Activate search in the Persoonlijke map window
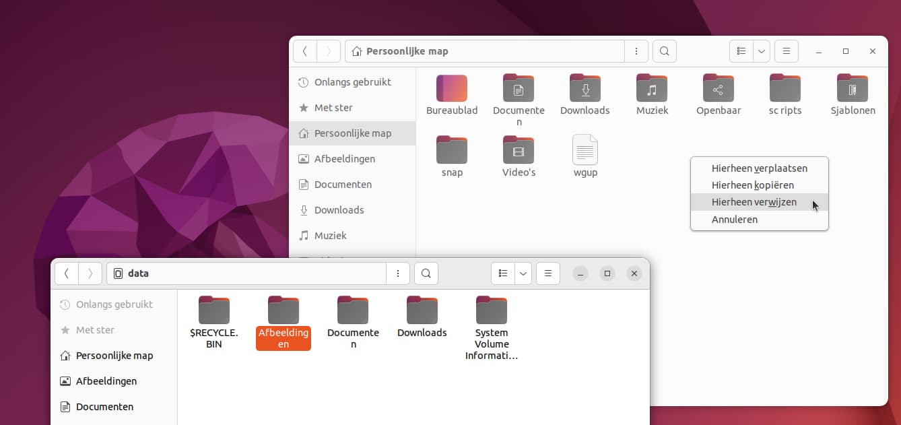The width and height of the screenshot is (901, 425). [664, 51]
